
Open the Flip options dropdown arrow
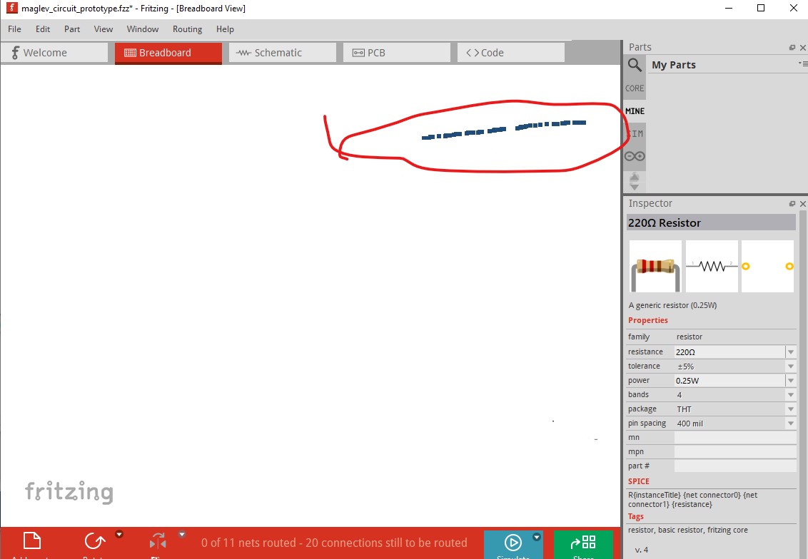click(182, 534)
